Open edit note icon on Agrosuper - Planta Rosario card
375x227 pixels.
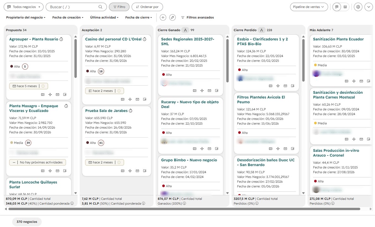(x=65, y=94)
